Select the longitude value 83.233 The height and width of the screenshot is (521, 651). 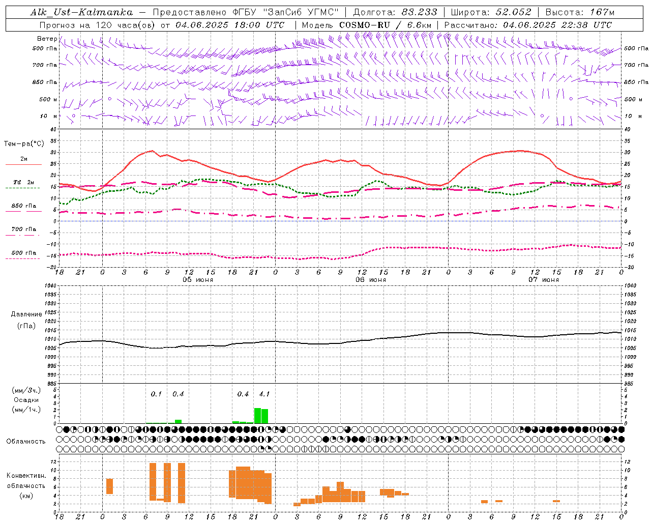[419, 12]
